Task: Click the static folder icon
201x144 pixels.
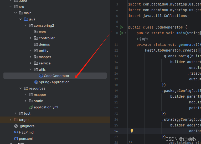Action: (x=31, y=101)
